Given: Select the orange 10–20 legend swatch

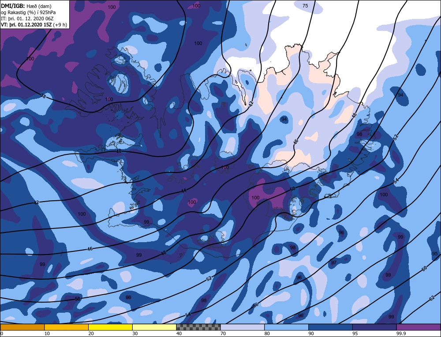Looking at the screenshot, I should 67,327.
